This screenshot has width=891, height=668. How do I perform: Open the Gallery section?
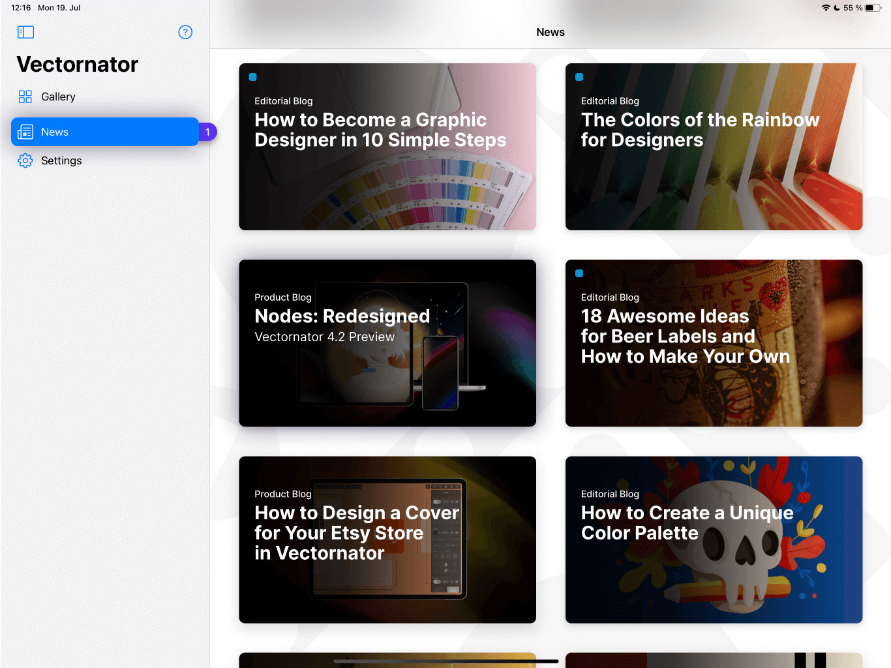click(x=105, y=97)
